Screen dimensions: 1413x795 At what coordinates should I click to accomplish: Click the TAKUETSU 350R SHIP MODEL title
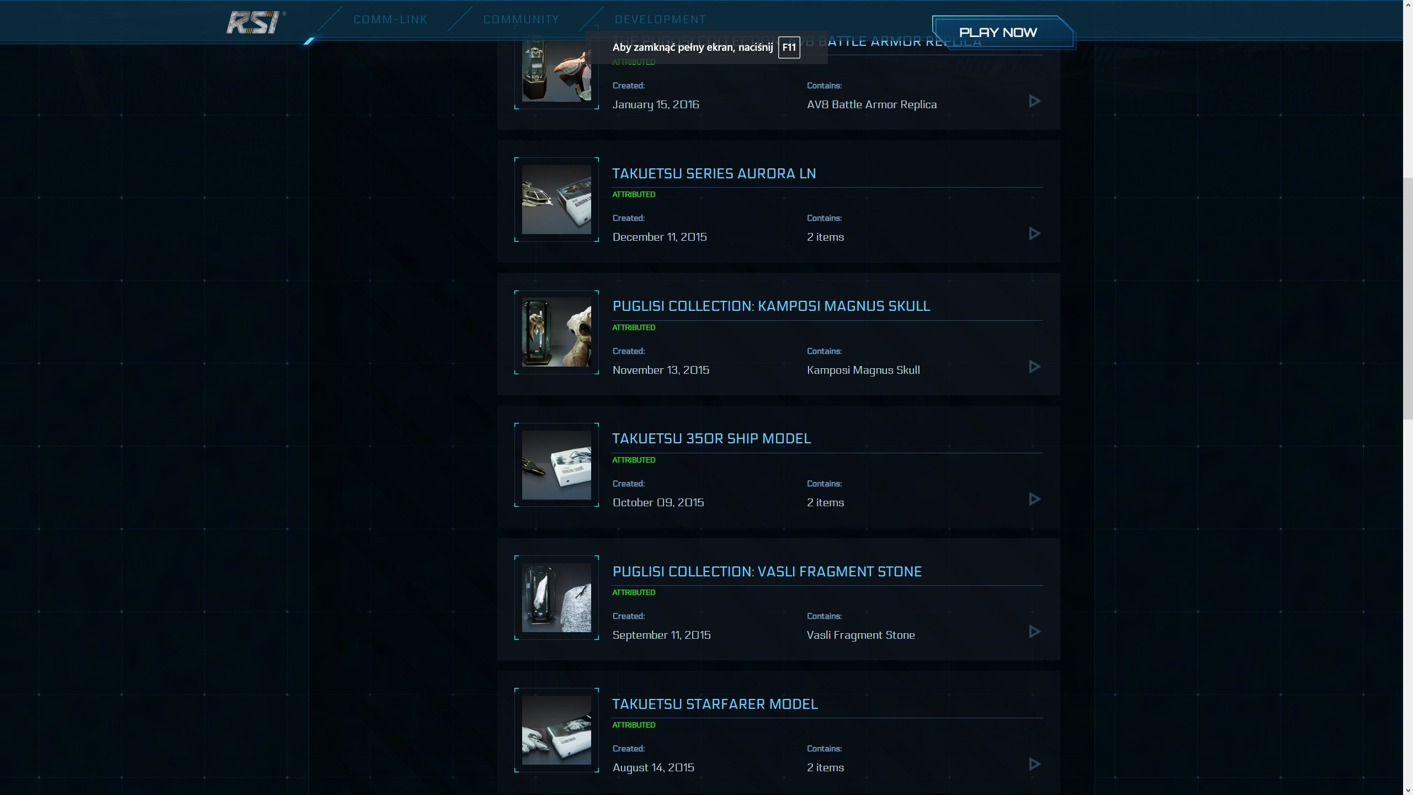click(x=711, y=438)
